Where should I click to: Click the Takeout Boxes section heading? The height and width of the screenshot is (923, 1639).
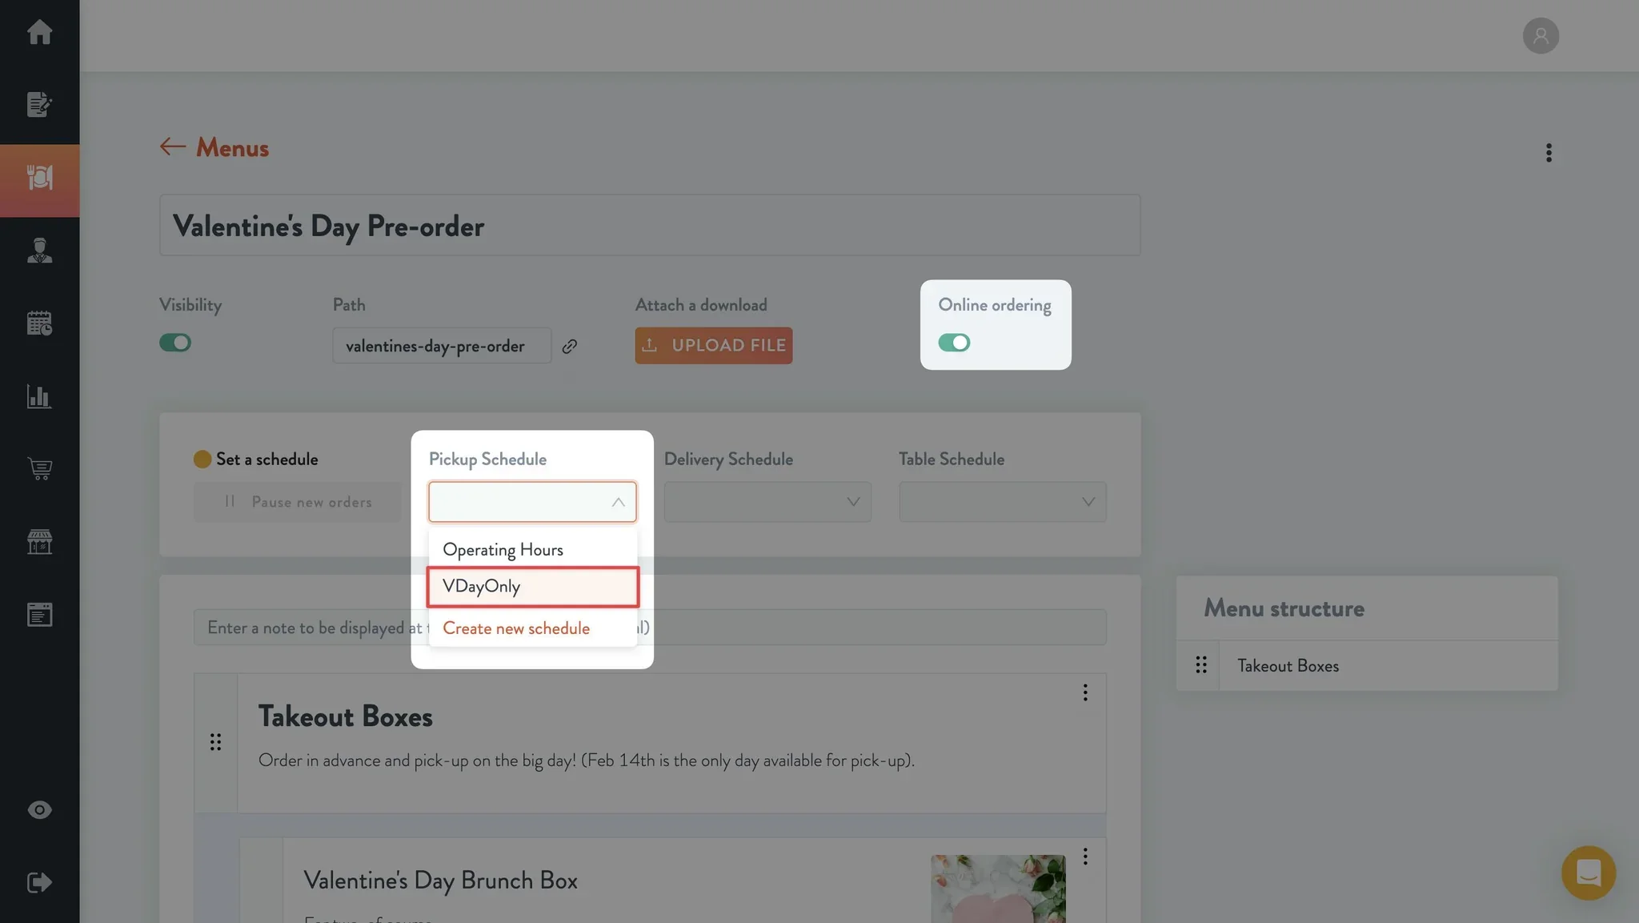pos(345,716)
